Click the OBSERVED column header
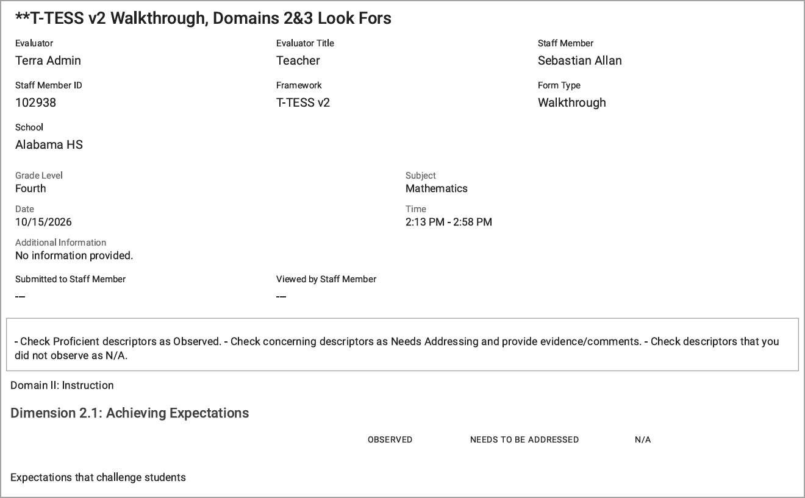 390,439
